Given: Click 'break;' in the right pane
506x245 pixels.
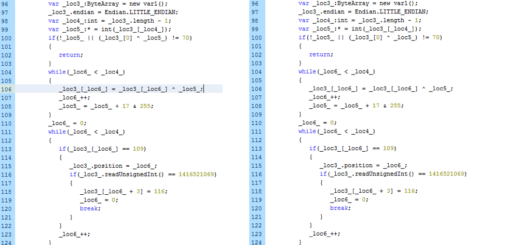Looking at the screenshot, I should pos(340,208).
